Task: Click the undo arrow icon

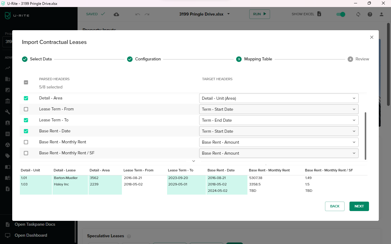Action: (137, 14)
